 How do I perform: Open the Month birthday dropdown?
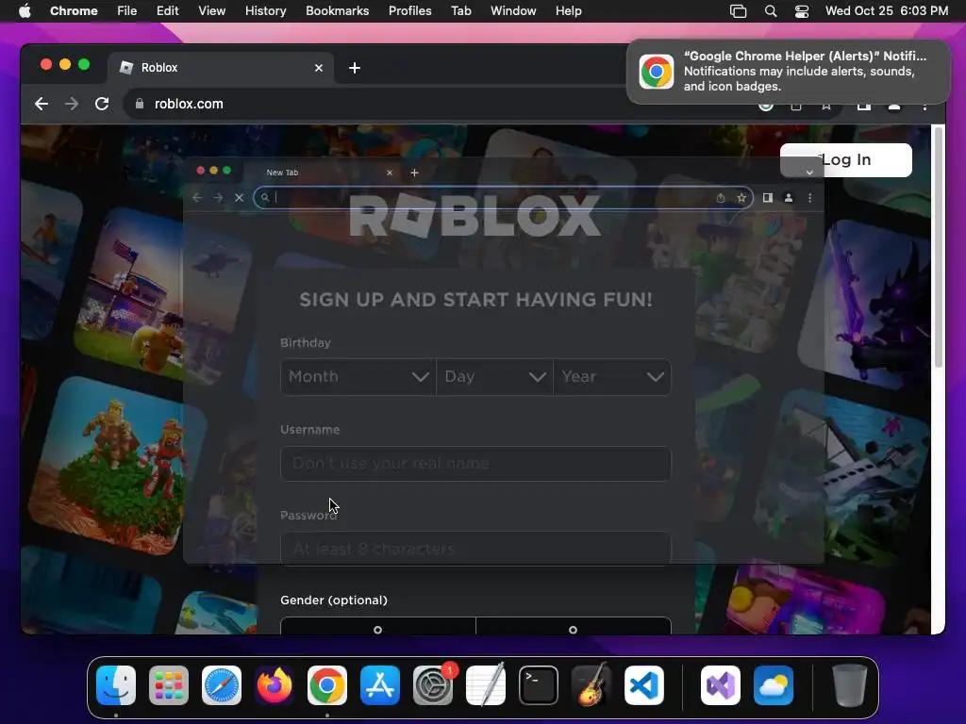pos(358,377)
